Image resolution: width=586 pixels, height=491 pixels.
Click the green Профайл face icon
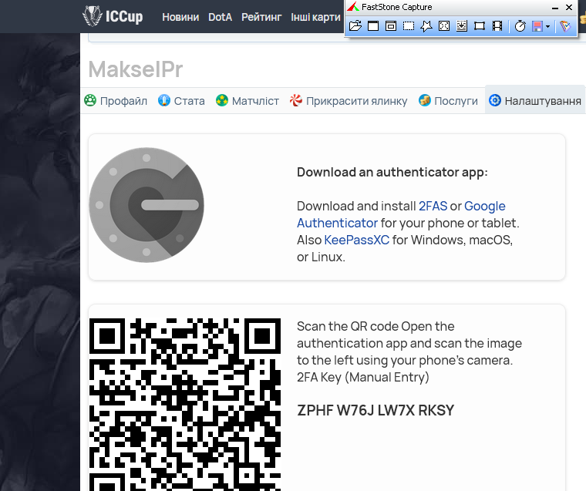tap(90, 100)
